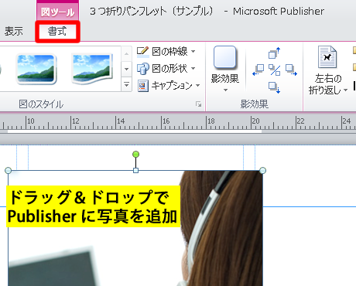Image resolution: width=356 pixels, height=286 pixels.
Task: Apply the rounded-corner picture style thumbnail
Action: (36, 69)
